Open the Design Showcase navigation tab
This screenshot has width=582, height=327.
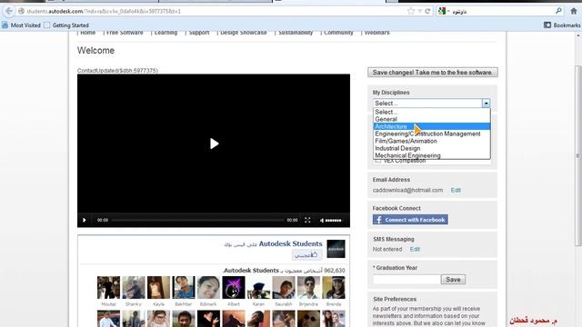tap(244, 33)
